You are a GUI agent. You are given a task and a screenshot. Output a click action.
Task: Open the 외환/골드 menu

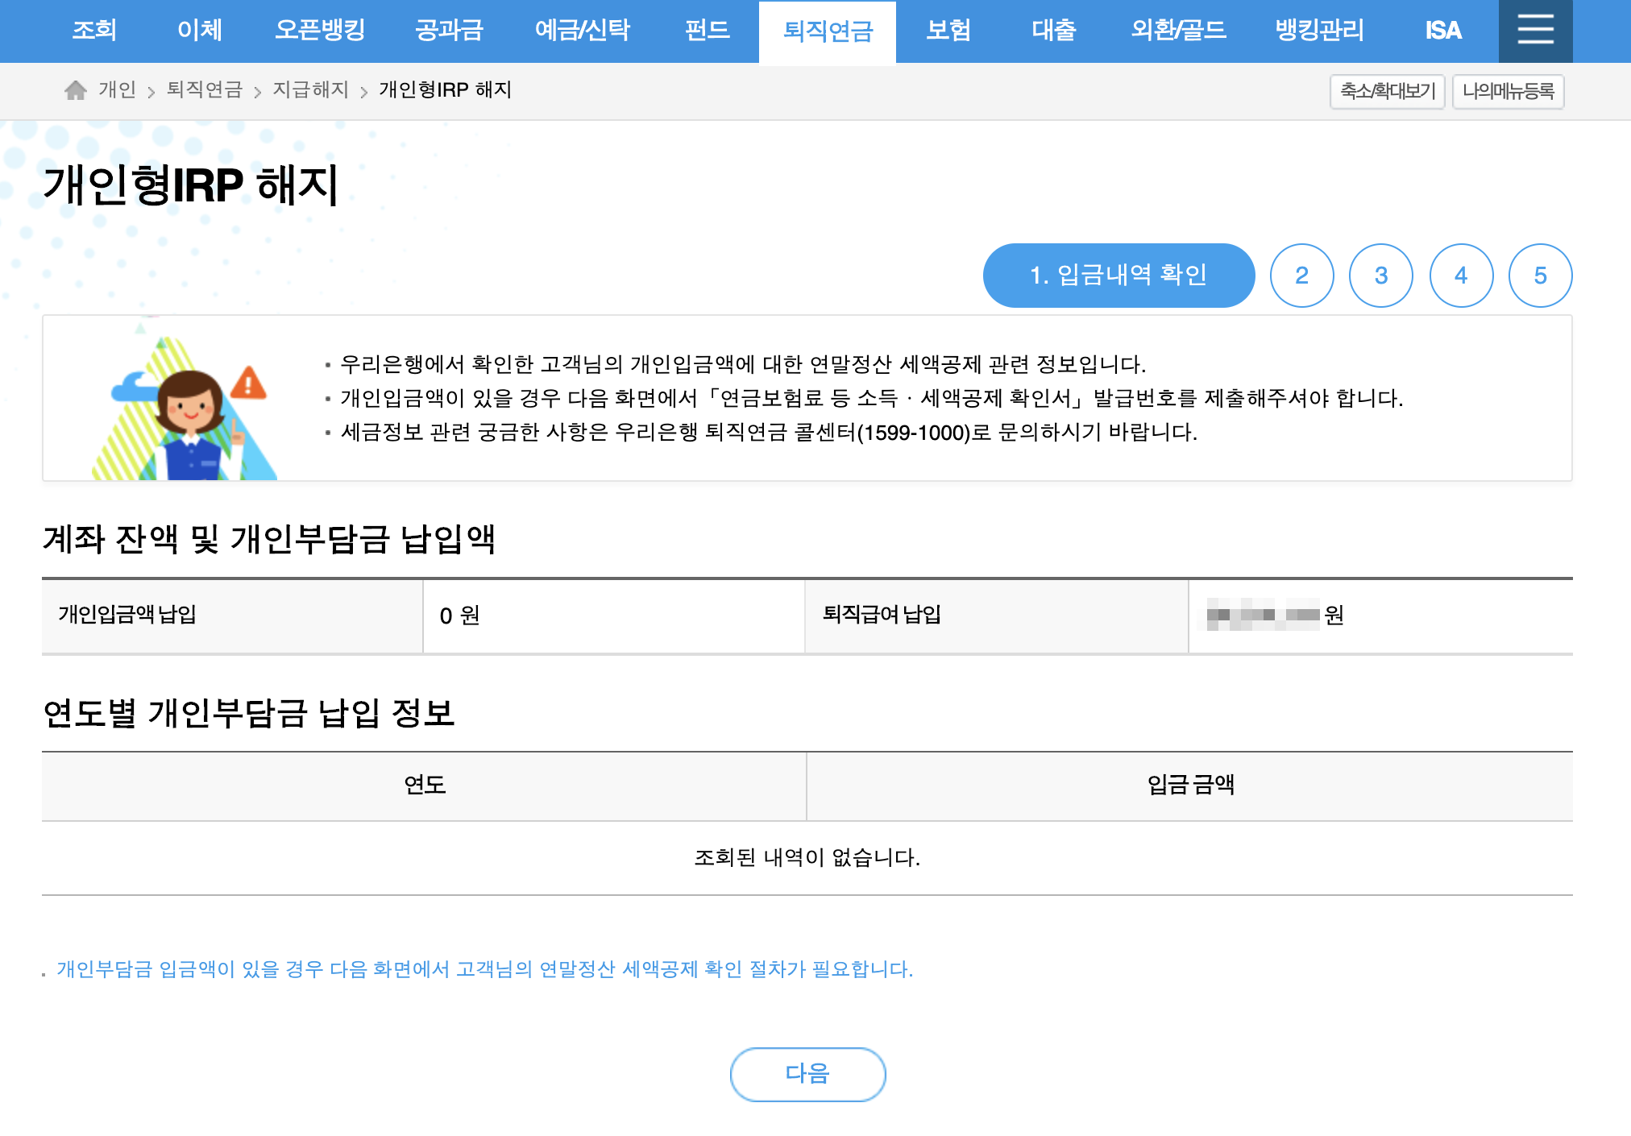point(1177,31)
